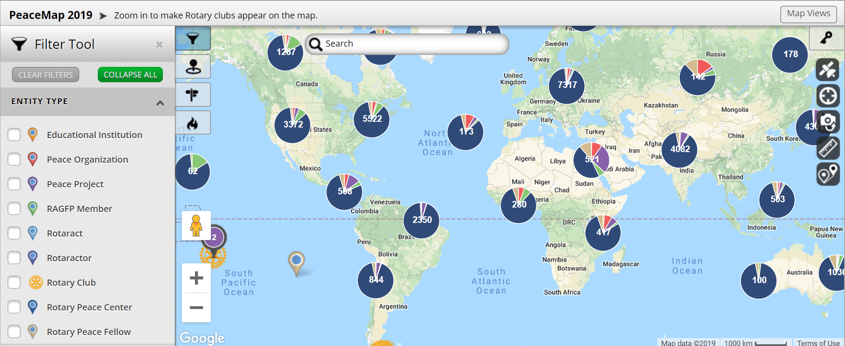Screen dimensions: 845x346
Task: Click the Clear Filters button
Action: [x=46, y=75]
